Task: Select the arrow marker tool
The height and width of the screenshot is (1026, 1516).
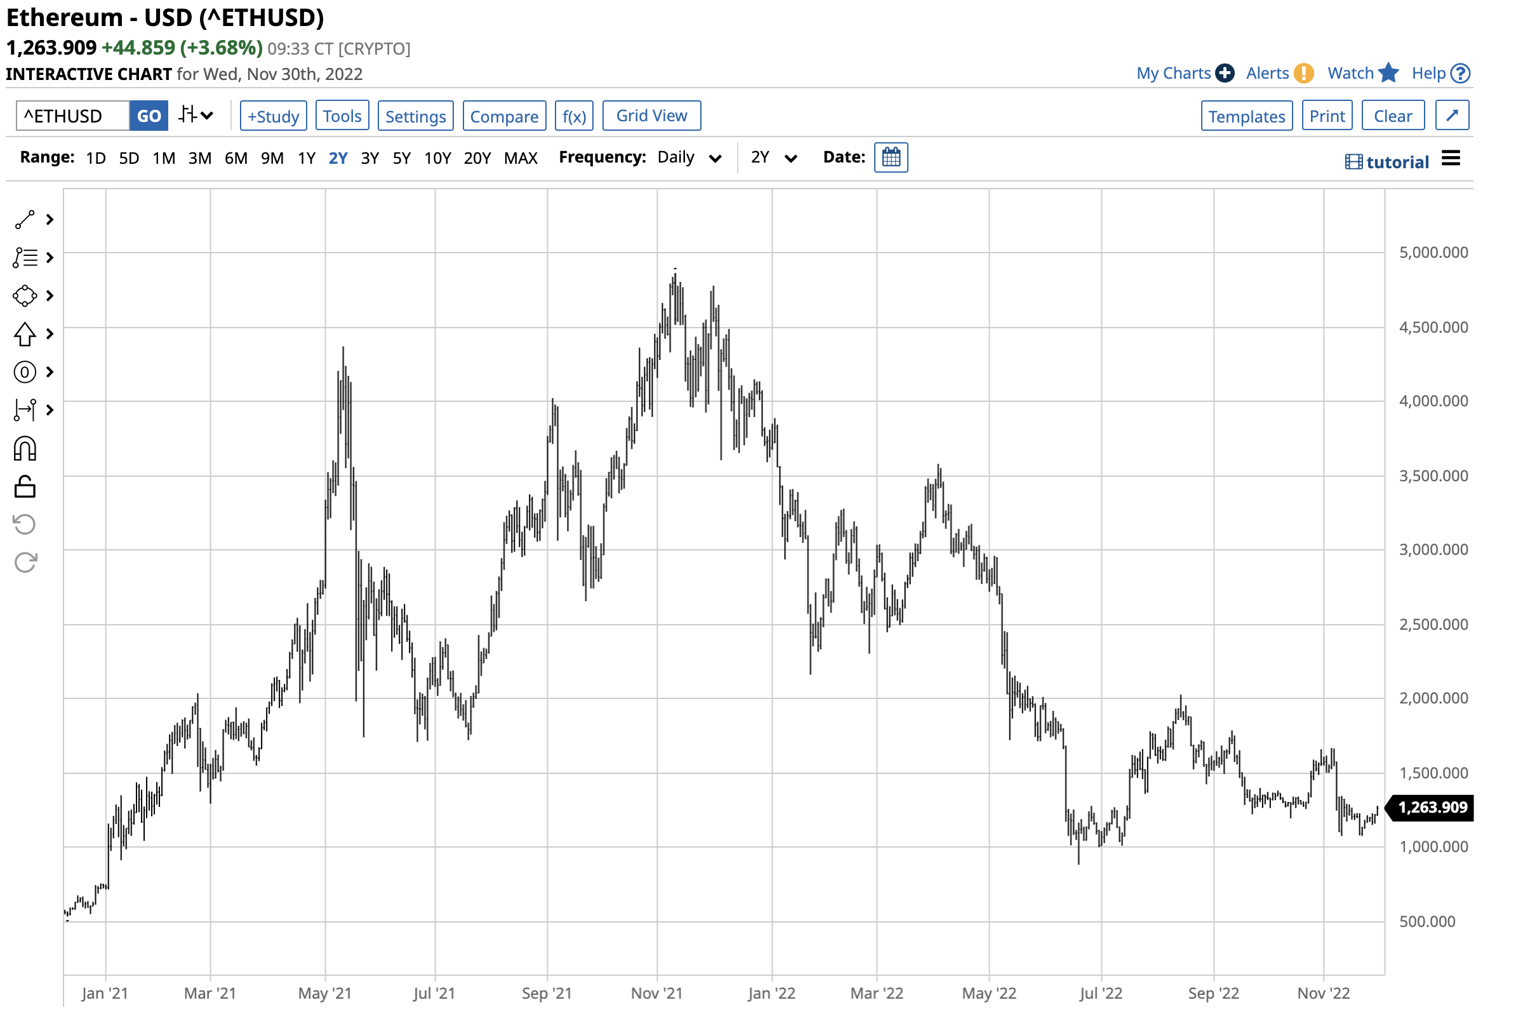Action: 25,334
